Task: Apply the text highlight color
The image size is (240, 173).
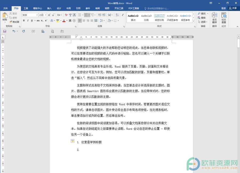Action: [x=58, y=21]
